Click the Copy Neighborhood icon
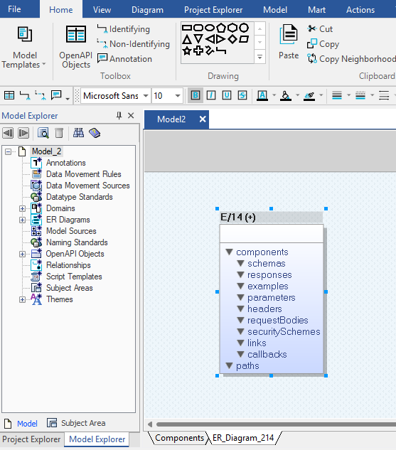396x450 pixels. 312,58
